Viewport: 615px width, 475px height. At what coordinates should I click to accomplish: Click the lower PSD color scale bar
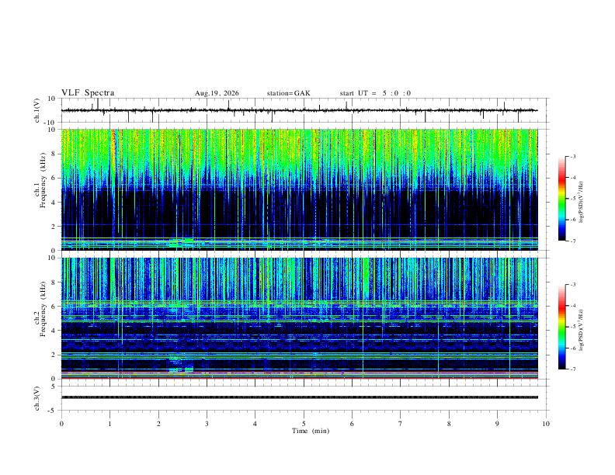click(561, 327)
